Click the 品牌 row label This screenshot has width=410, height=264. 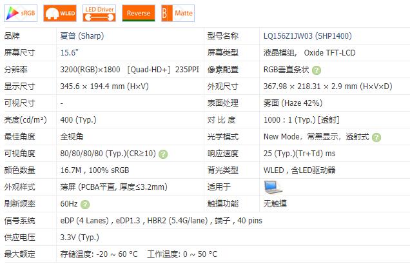tap(12, 36)
